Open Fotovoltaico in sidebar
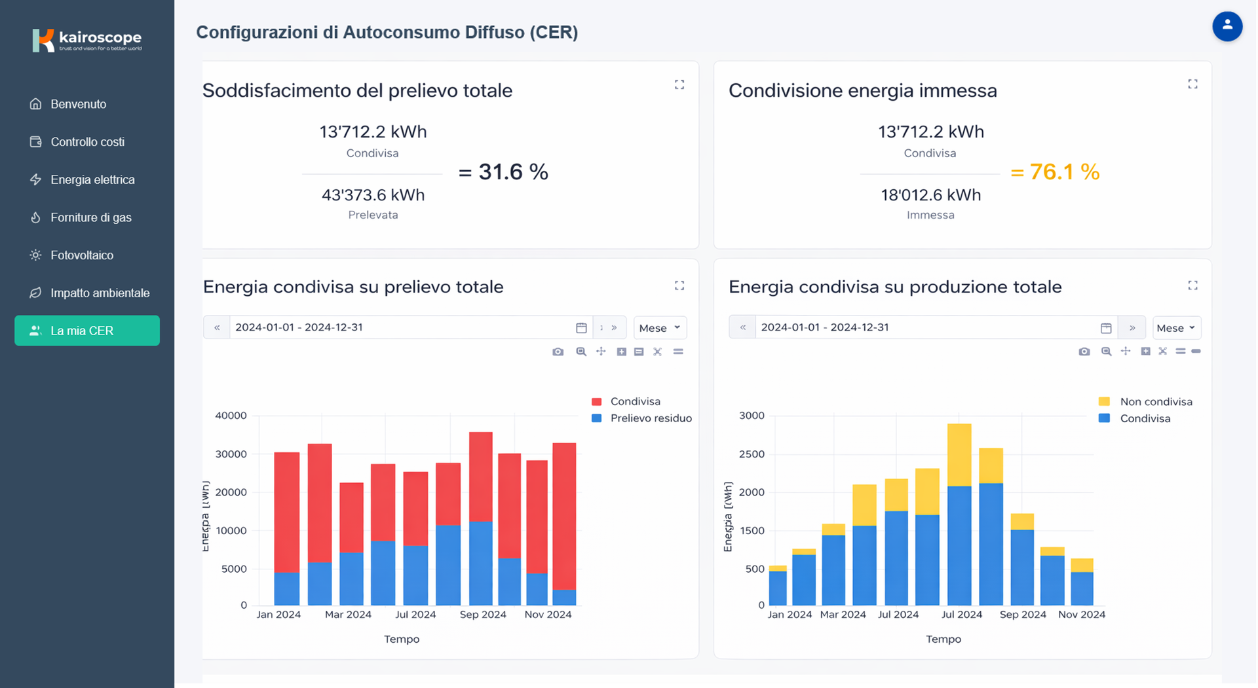Image resolution: width=1258 pixels, height=688 pixels. point(82,255)
